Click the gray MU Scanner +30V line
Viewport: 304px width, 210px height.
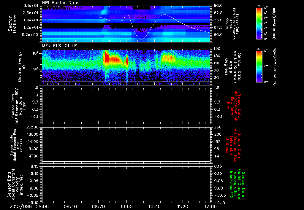tap(126, 115)
